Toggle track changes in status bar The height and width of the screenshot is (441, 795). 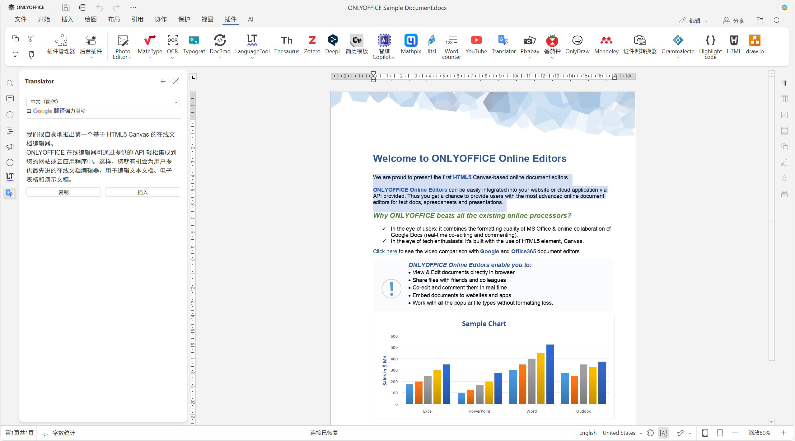[x=680, y=433]
